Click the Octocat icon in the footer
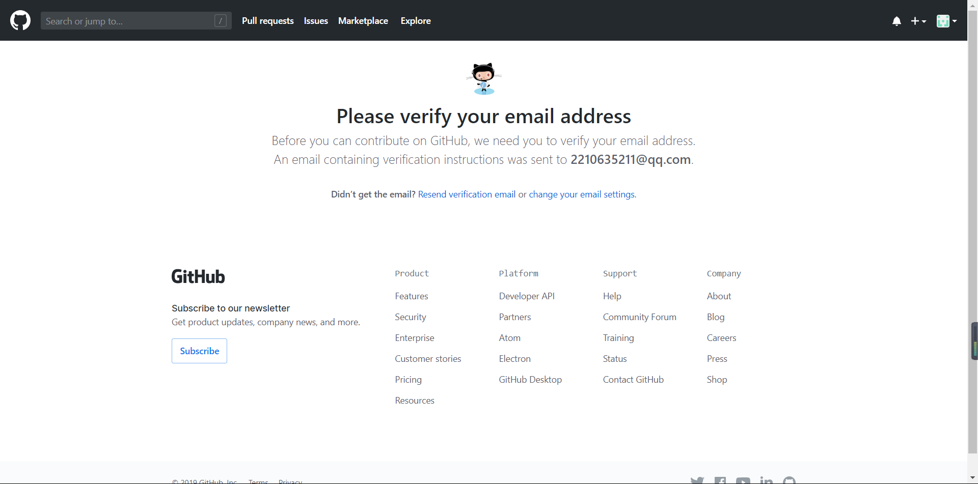The height and width of the screenshot is (484, 978). (x=789, y=480)
